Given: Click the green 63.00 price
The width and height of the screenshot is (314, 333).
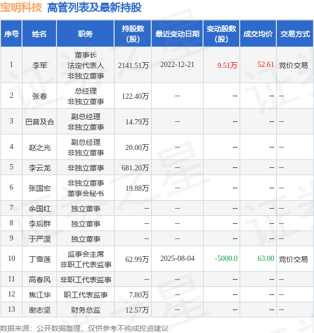Looking at the screenshot, I should pos(266,258).
